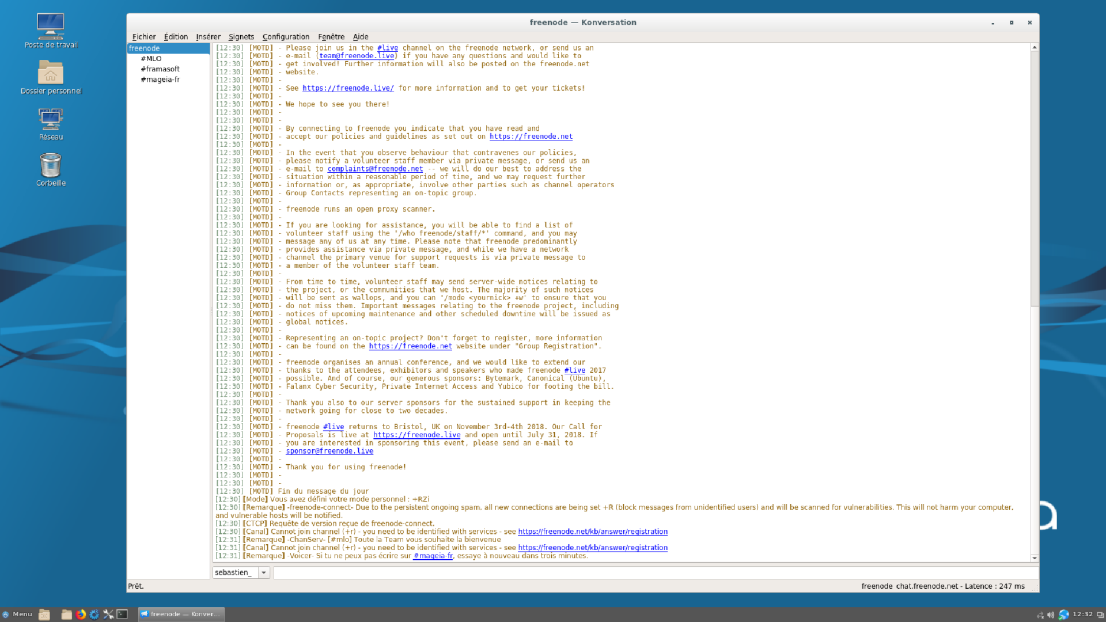
Task: Launch the terminal from the taskbar
Action: (122, 615)
